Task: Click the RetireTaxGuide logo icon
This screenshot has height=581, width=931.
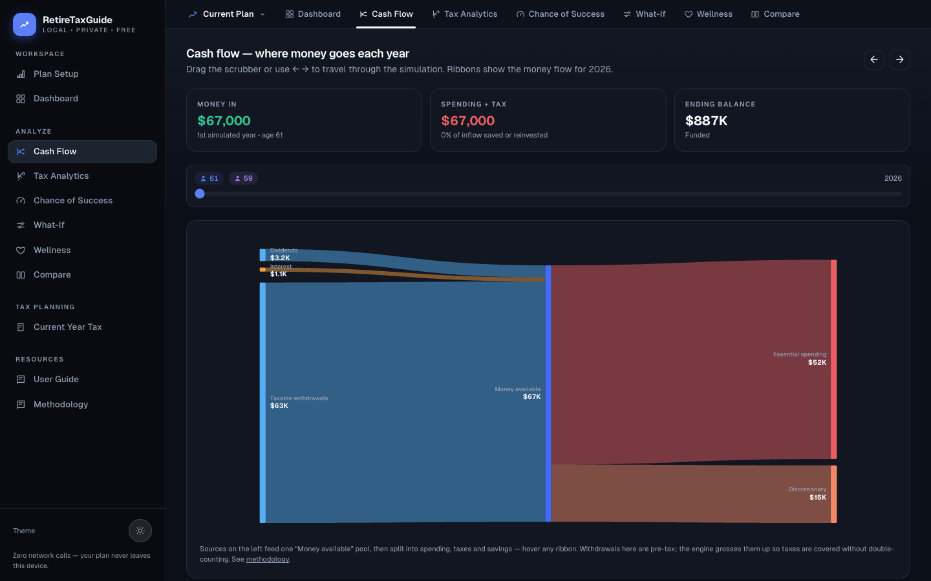Action: pos(25,25)
